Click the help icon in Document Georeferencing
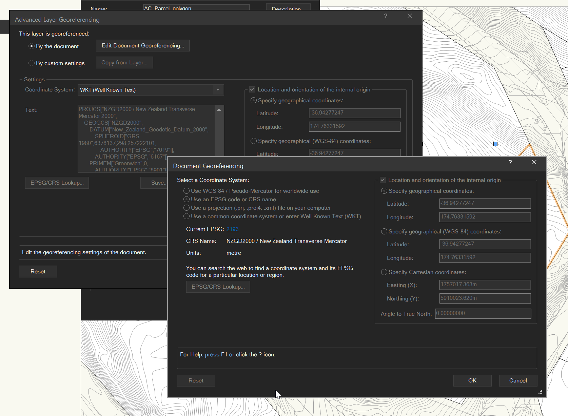The height and width of the screenshot is (416, 568). [510, 162]
